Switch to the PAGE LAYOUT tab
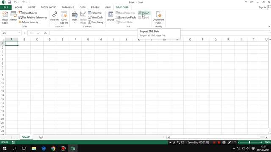271x152 pixels. (48, 8)
